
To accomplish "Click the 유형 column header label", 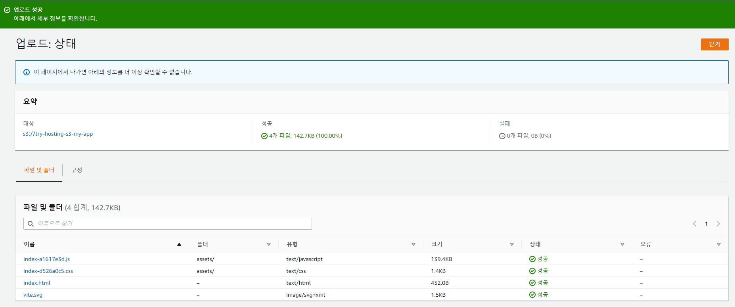I will [x=292, y=244].
